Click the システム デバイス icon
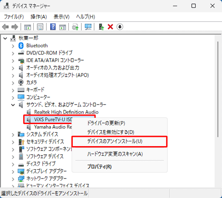This screenshot has height=198, width=222. coord(21,134)
